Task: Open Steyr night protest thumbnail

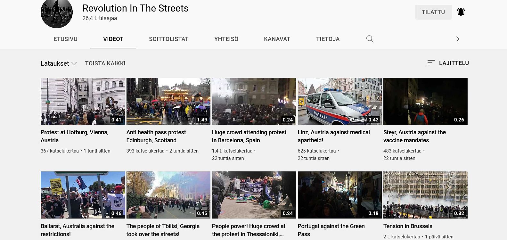Action: coord(425,101)
